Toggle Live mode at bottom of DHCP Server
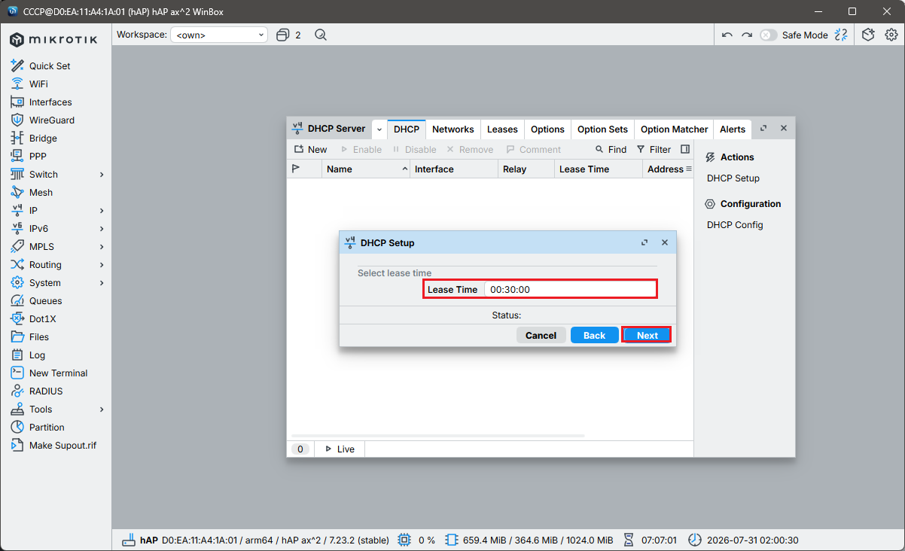 339,449
